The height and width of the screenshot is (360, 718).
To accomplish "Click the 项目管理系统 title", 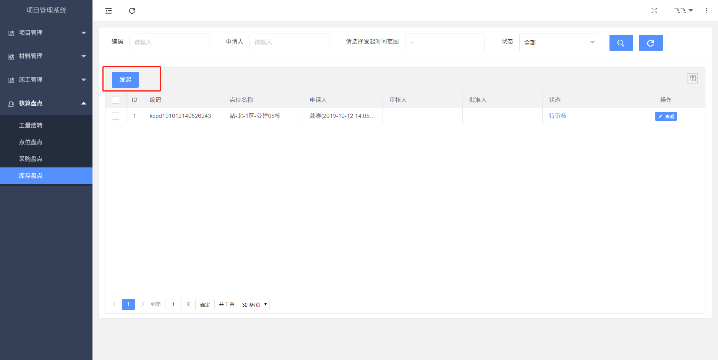I will coord(46,10).
